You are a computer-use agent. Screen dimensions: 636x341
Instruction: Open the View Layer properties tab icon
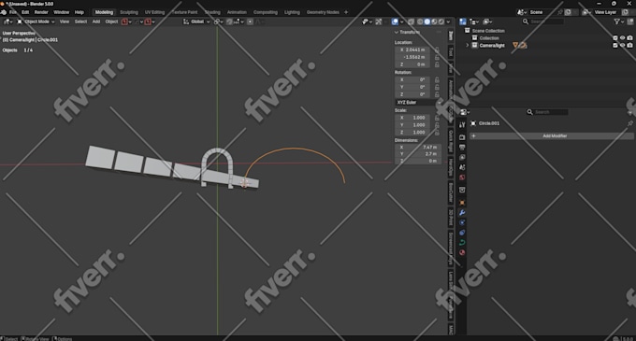click(462, 157)
